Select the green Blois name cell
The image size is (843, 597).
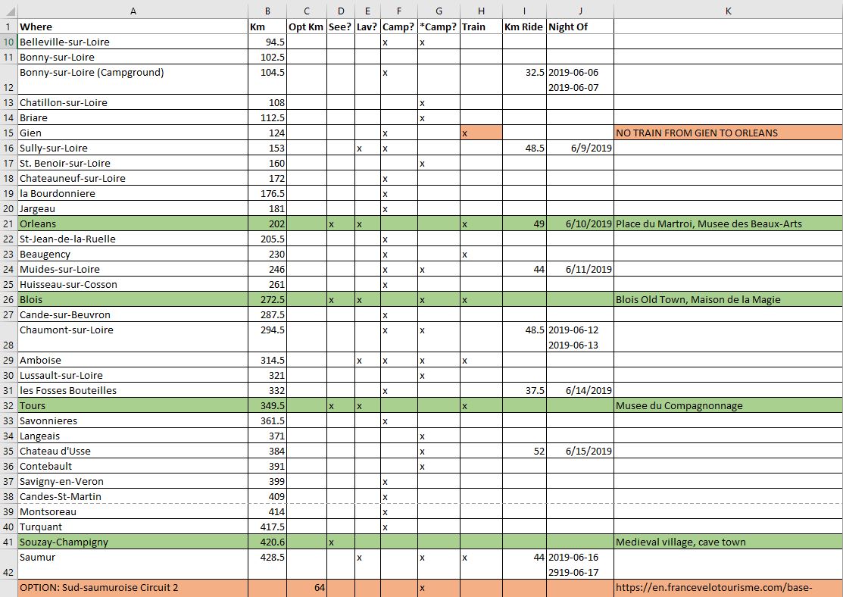tap(133, 299)
